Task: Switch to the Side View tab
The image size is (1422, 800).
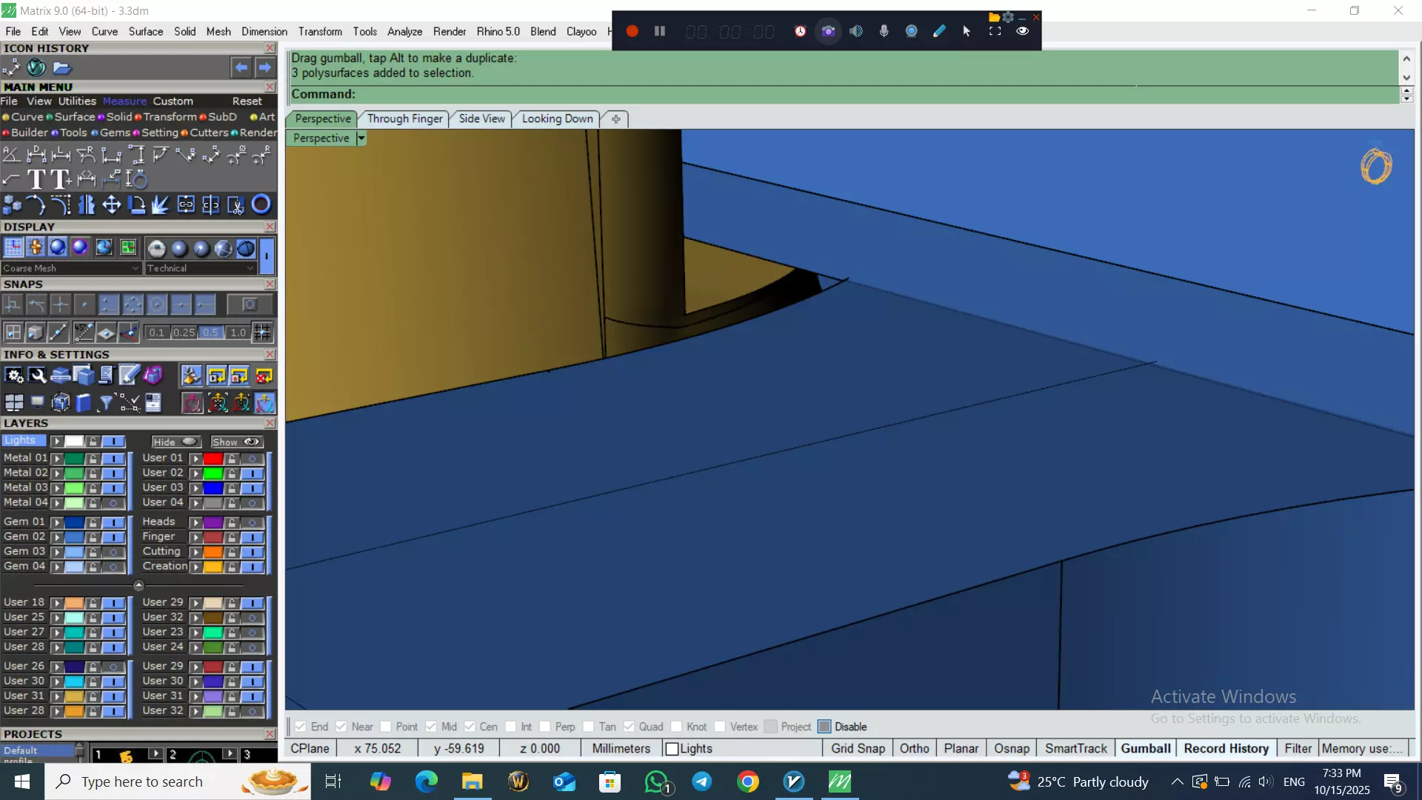Action: [x=481, y=119]
